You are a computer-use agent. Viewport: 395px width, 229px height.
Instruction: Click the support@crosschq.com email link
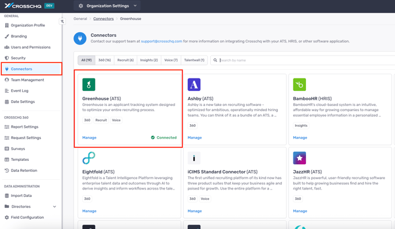coord(161,41)
